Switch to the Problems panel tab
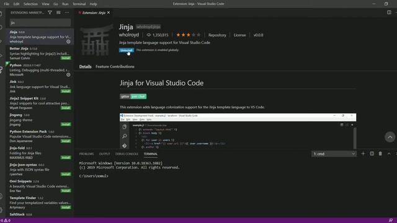 (86, 154)
